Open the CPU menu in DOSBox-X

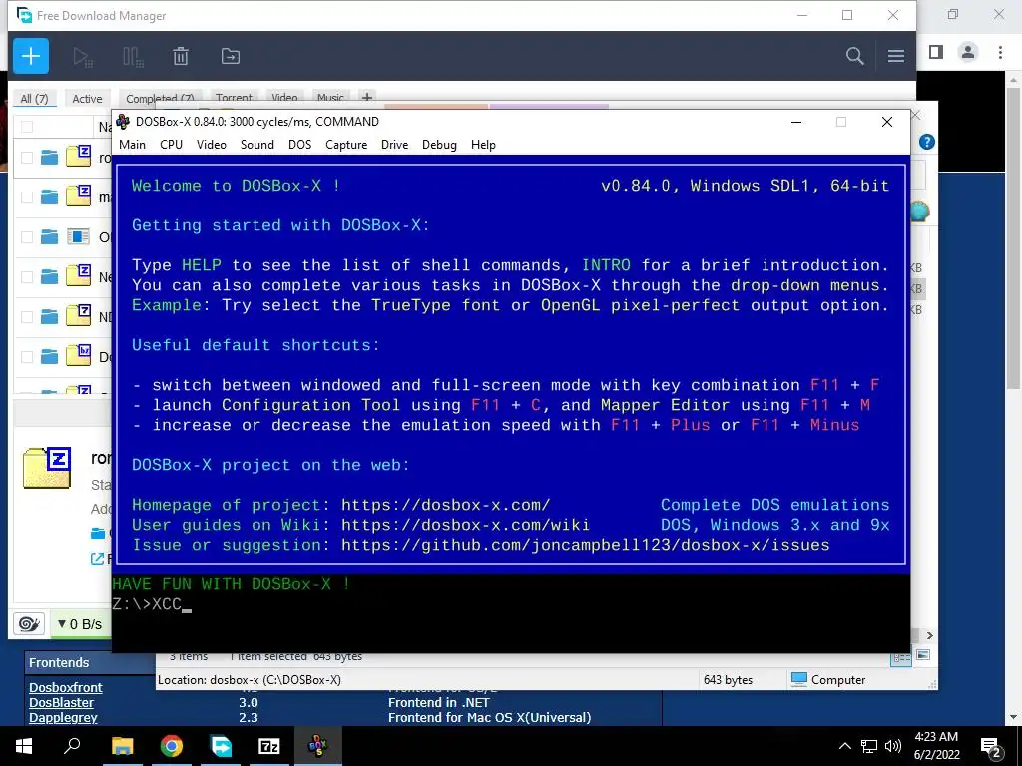tap(171, 145)
